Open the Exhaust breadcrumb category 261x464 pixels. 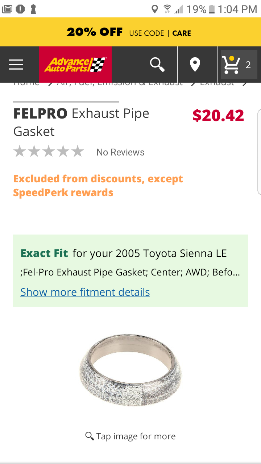click(x=217, y=84)
